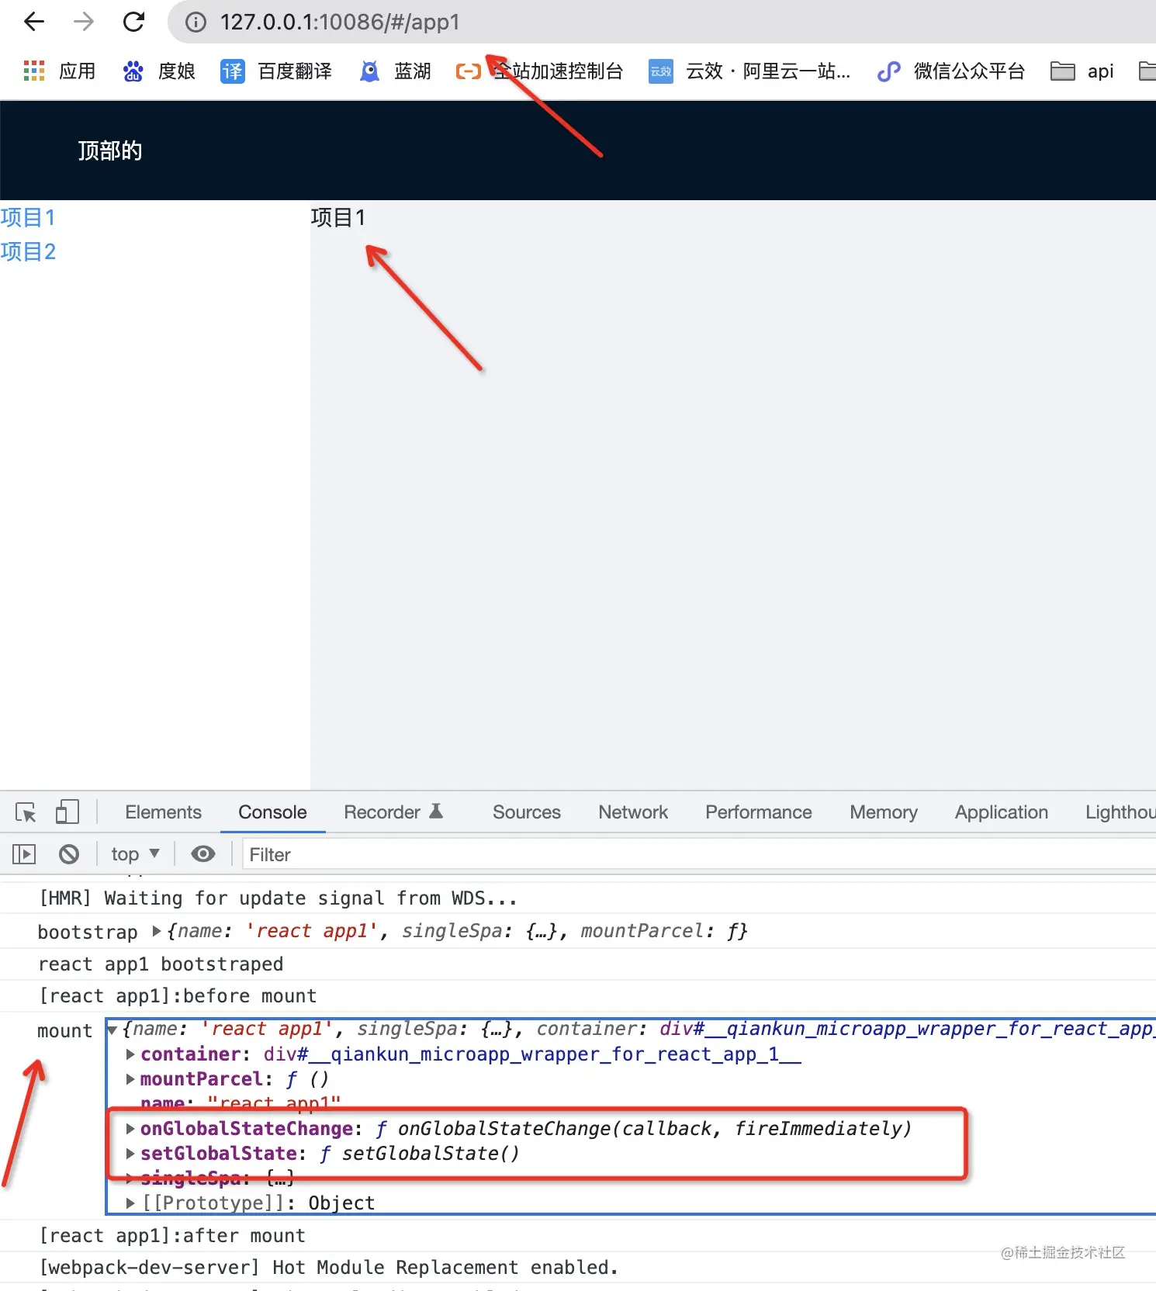This screenshot has width=1156, height=1291.
Task: Switch to the Sources tab
Action: pos(527,812)
